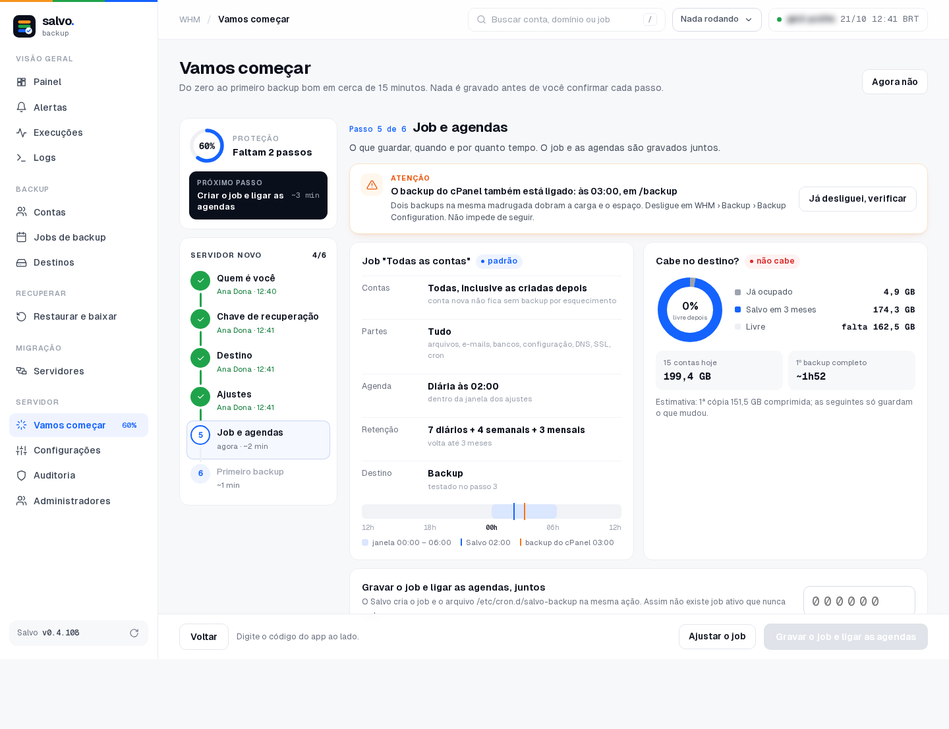Open the Restaurar e baixar section
Screen dimensions: 949x729
(x=78, y=316)
